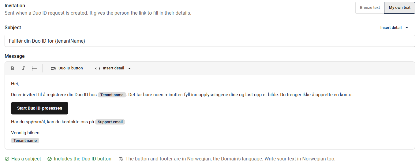Open Subject Insert detail dropdown
Screen dimensions: 419x165
click(394, 28)
